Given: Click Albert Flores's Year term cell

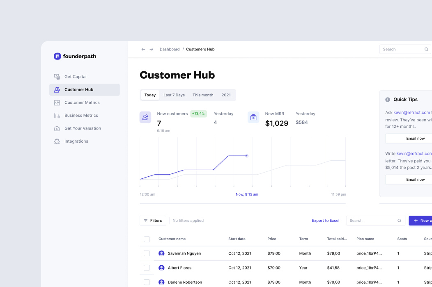Looking at the screenshot, I should tap(303, 268).
